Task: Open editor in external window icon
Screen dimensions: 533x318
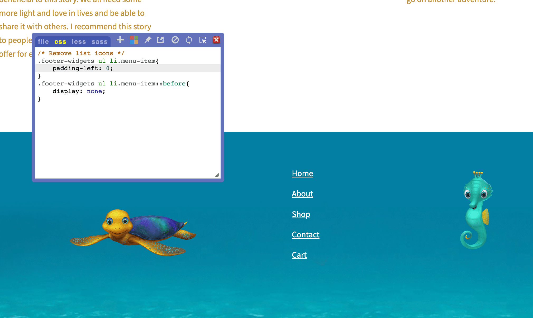Action: [160, 40]
